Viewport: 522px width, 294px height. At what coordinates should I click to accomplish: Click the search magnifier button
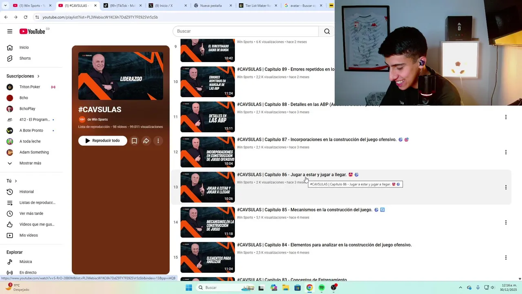(327, 31)
